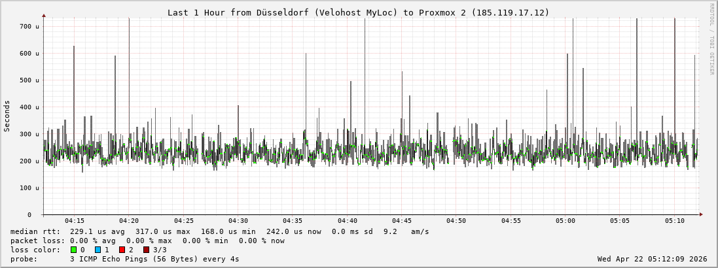Click the red arrow atop the Y axis
This screenshot has width=718, height=268.
point(44,15)
